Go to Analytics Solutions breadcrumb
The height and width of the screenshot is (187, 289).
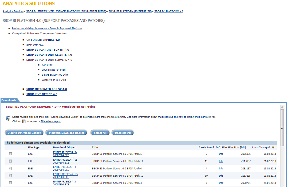(13, 11)
